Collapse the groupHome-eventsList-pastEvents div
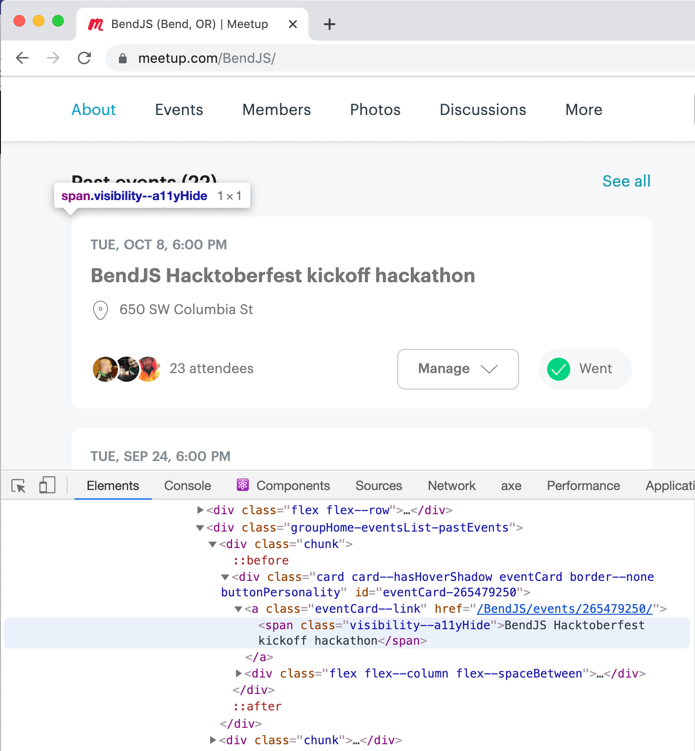This screenshot has height=751, width=695. point(200,528)
